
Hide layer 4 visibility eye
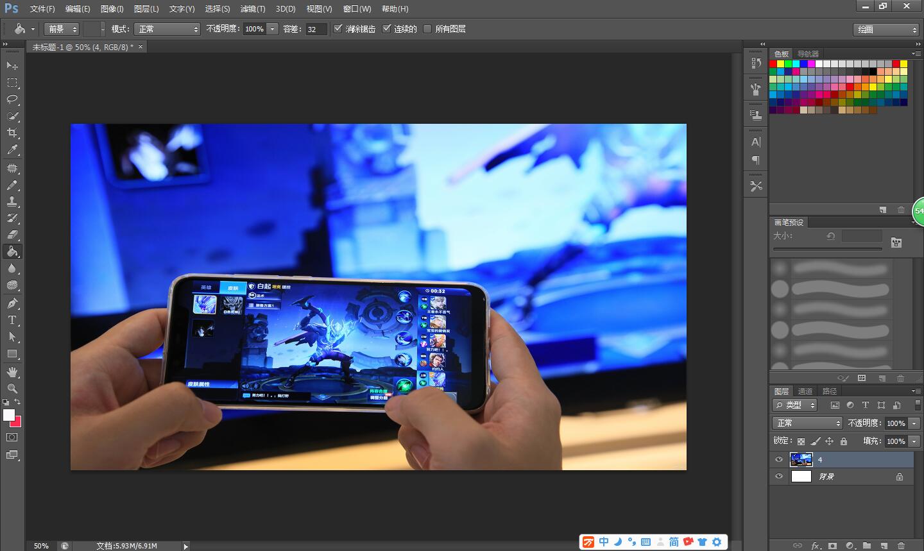coord(779,459)
